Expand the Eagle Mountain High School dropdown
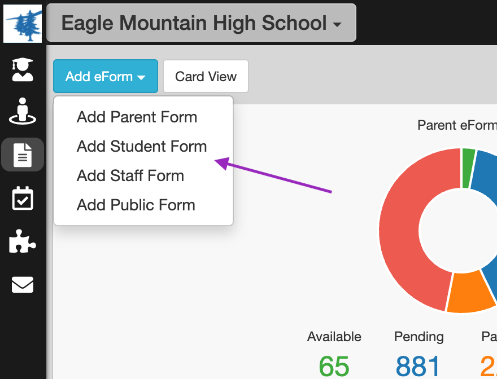Image resolution: width=497 pixels, height=379 pixels. coord(201,23)
